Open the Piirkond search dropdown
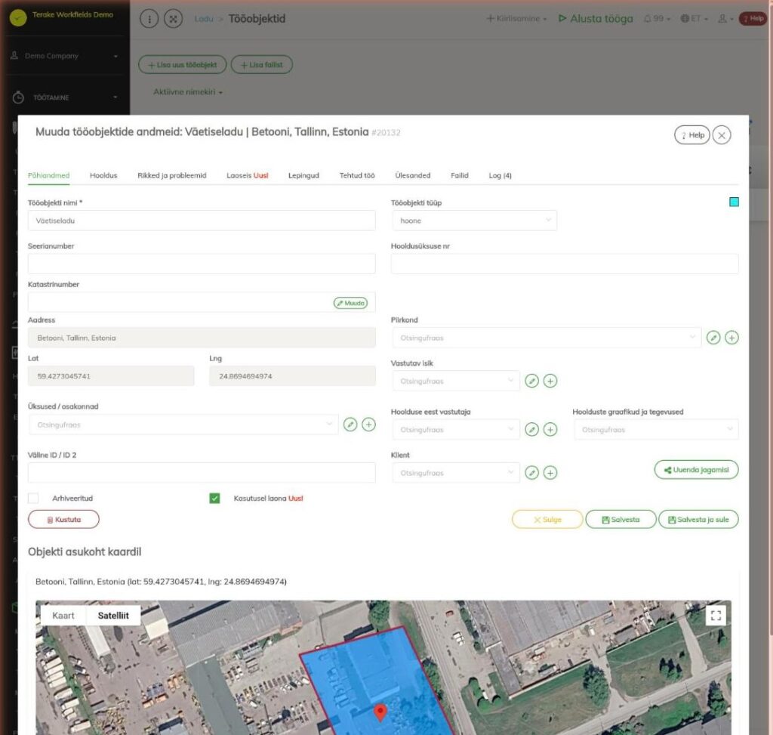The height and width of the screenshot is (735, 773). point(547,338)
